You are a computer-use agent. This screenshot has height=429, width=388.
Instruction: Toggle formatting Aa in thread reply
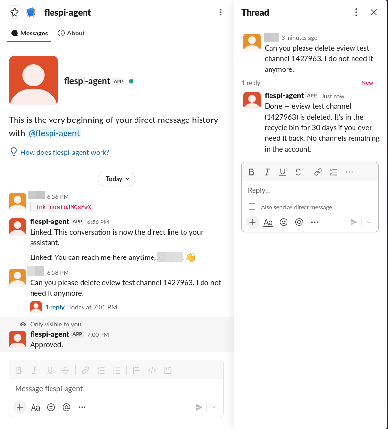[268, 222]
